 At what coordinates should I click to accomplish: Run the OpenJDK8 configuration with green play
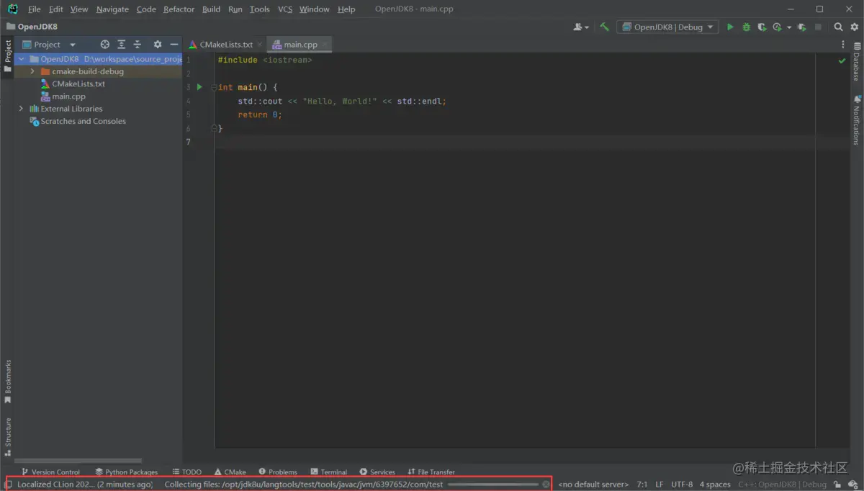point(730,27)
